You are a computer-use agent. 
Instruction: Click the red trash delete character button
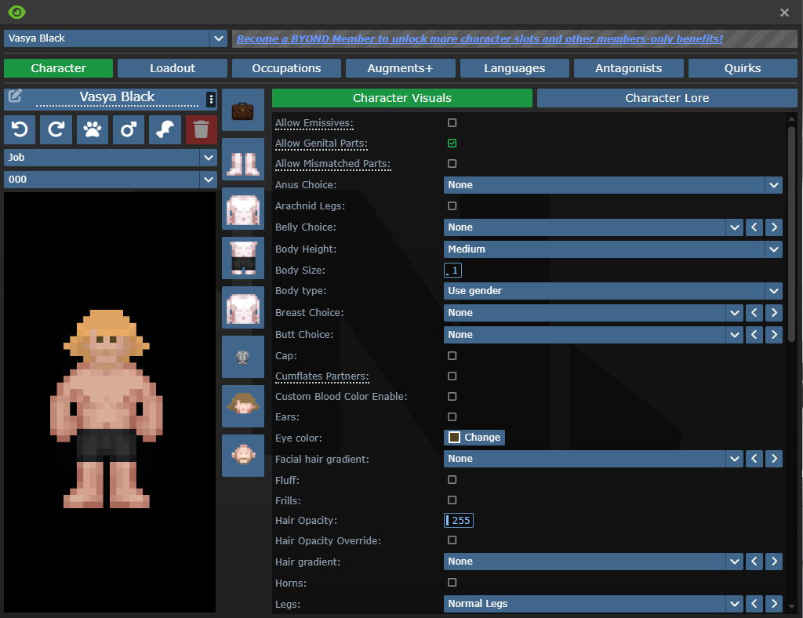[202, 129]
